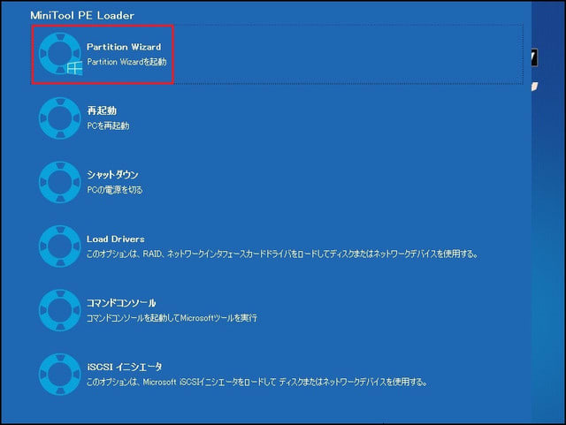Click Load Drivers RAID driver description
This screenshot has height=425, width=566.
[282, 254]
